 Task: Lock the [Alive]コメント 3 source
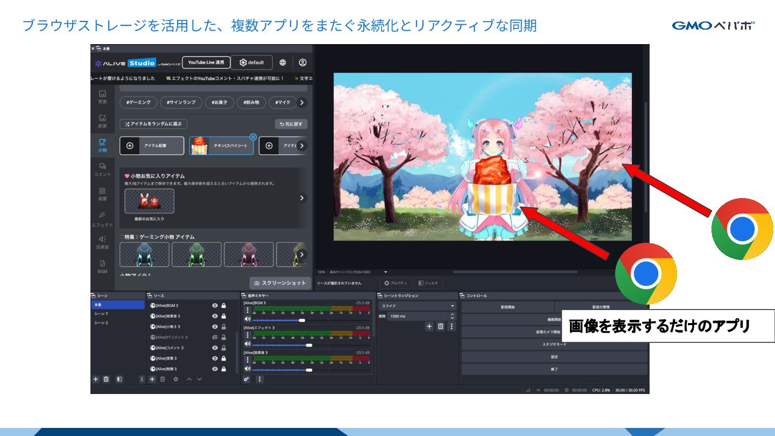(223, 348)
